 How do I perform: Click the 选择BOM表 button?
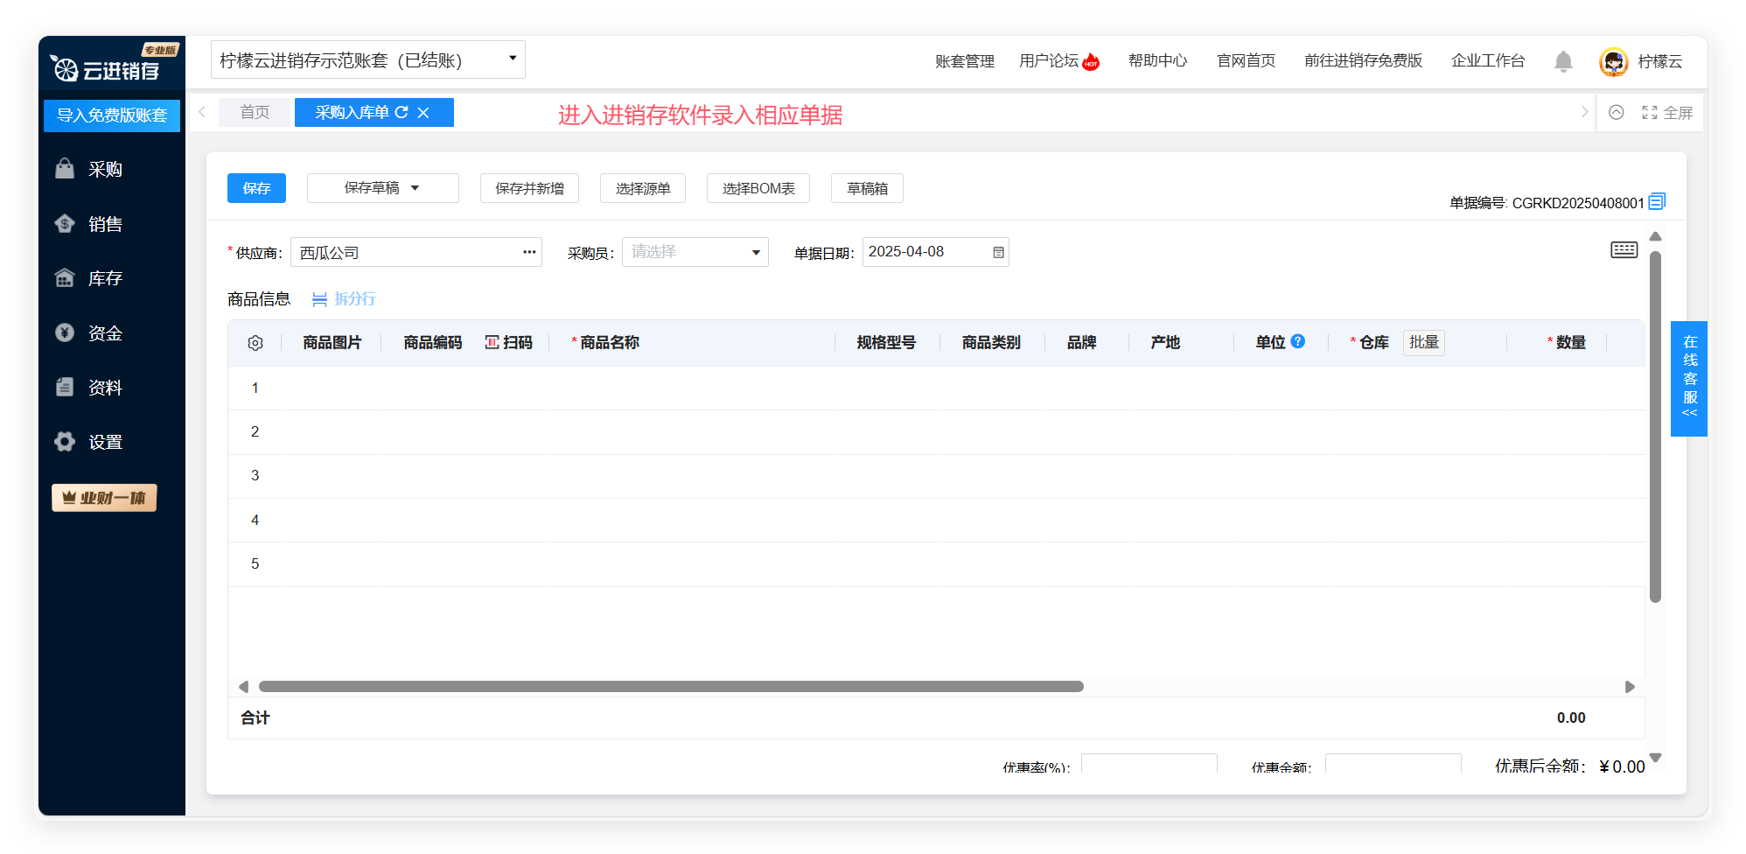(x=758, y=188)
